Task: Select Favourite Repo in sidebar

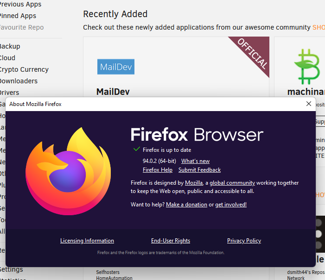Action: click(21, 27)
